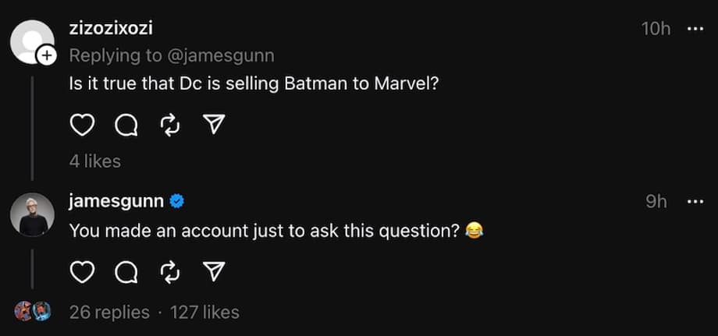Viewport: 718px width, 336px height.
Task: Click jamesgunn's profile picture
Action: (x=32, y=214)
